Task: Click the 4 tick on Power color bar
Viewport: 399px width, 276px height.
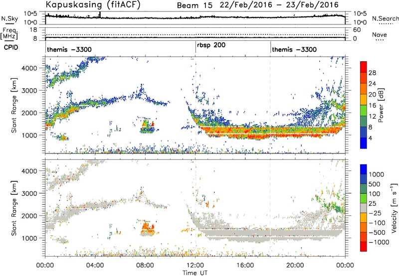Action: (x=370, y=138)
